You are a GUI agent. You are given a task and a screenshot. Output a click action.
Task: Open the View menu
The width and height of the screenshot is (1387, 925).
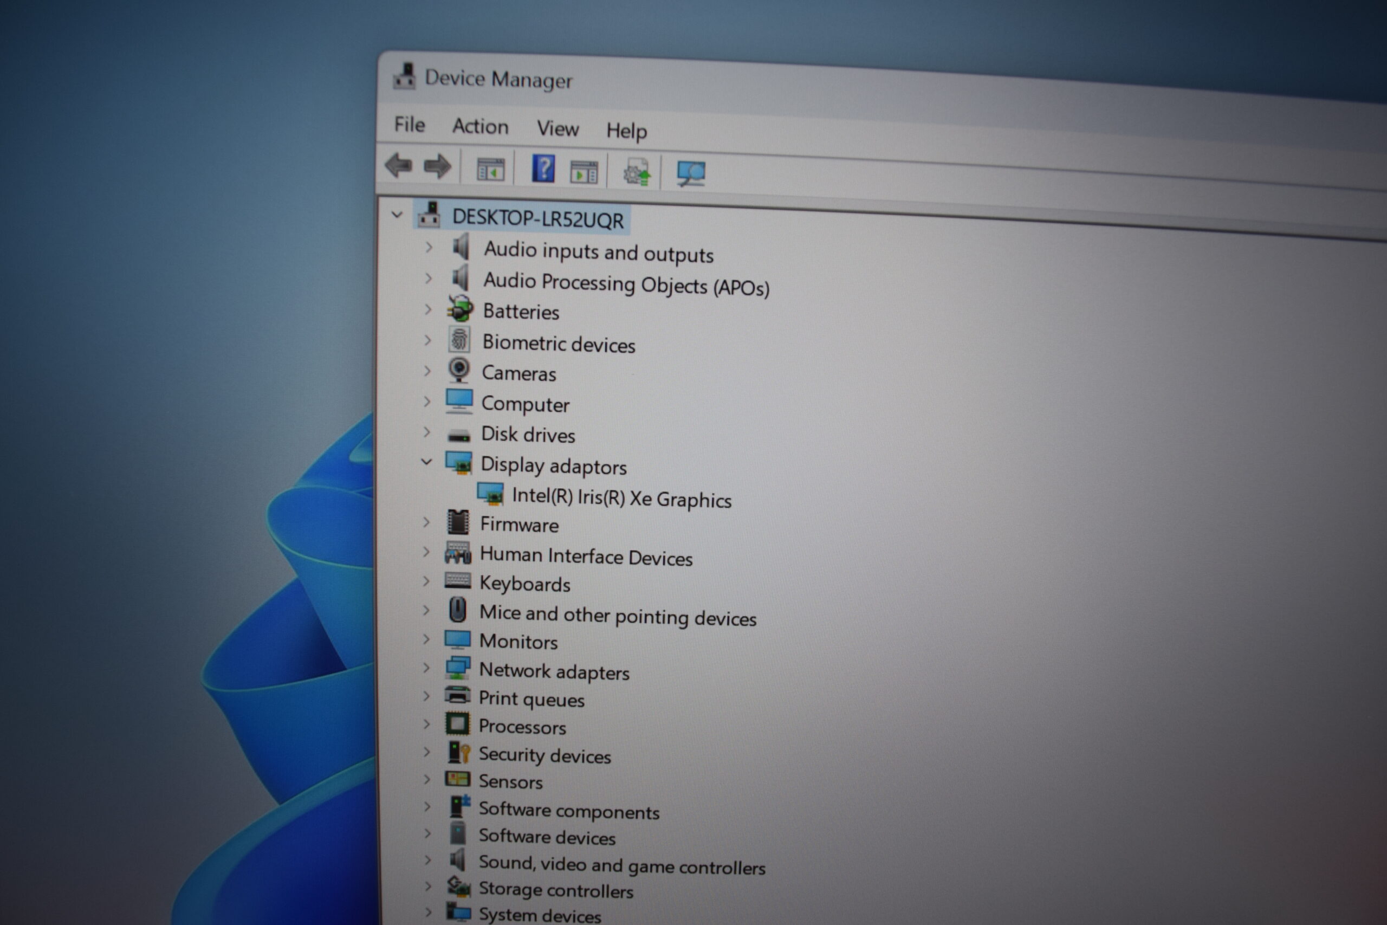(x=558, y=128)
